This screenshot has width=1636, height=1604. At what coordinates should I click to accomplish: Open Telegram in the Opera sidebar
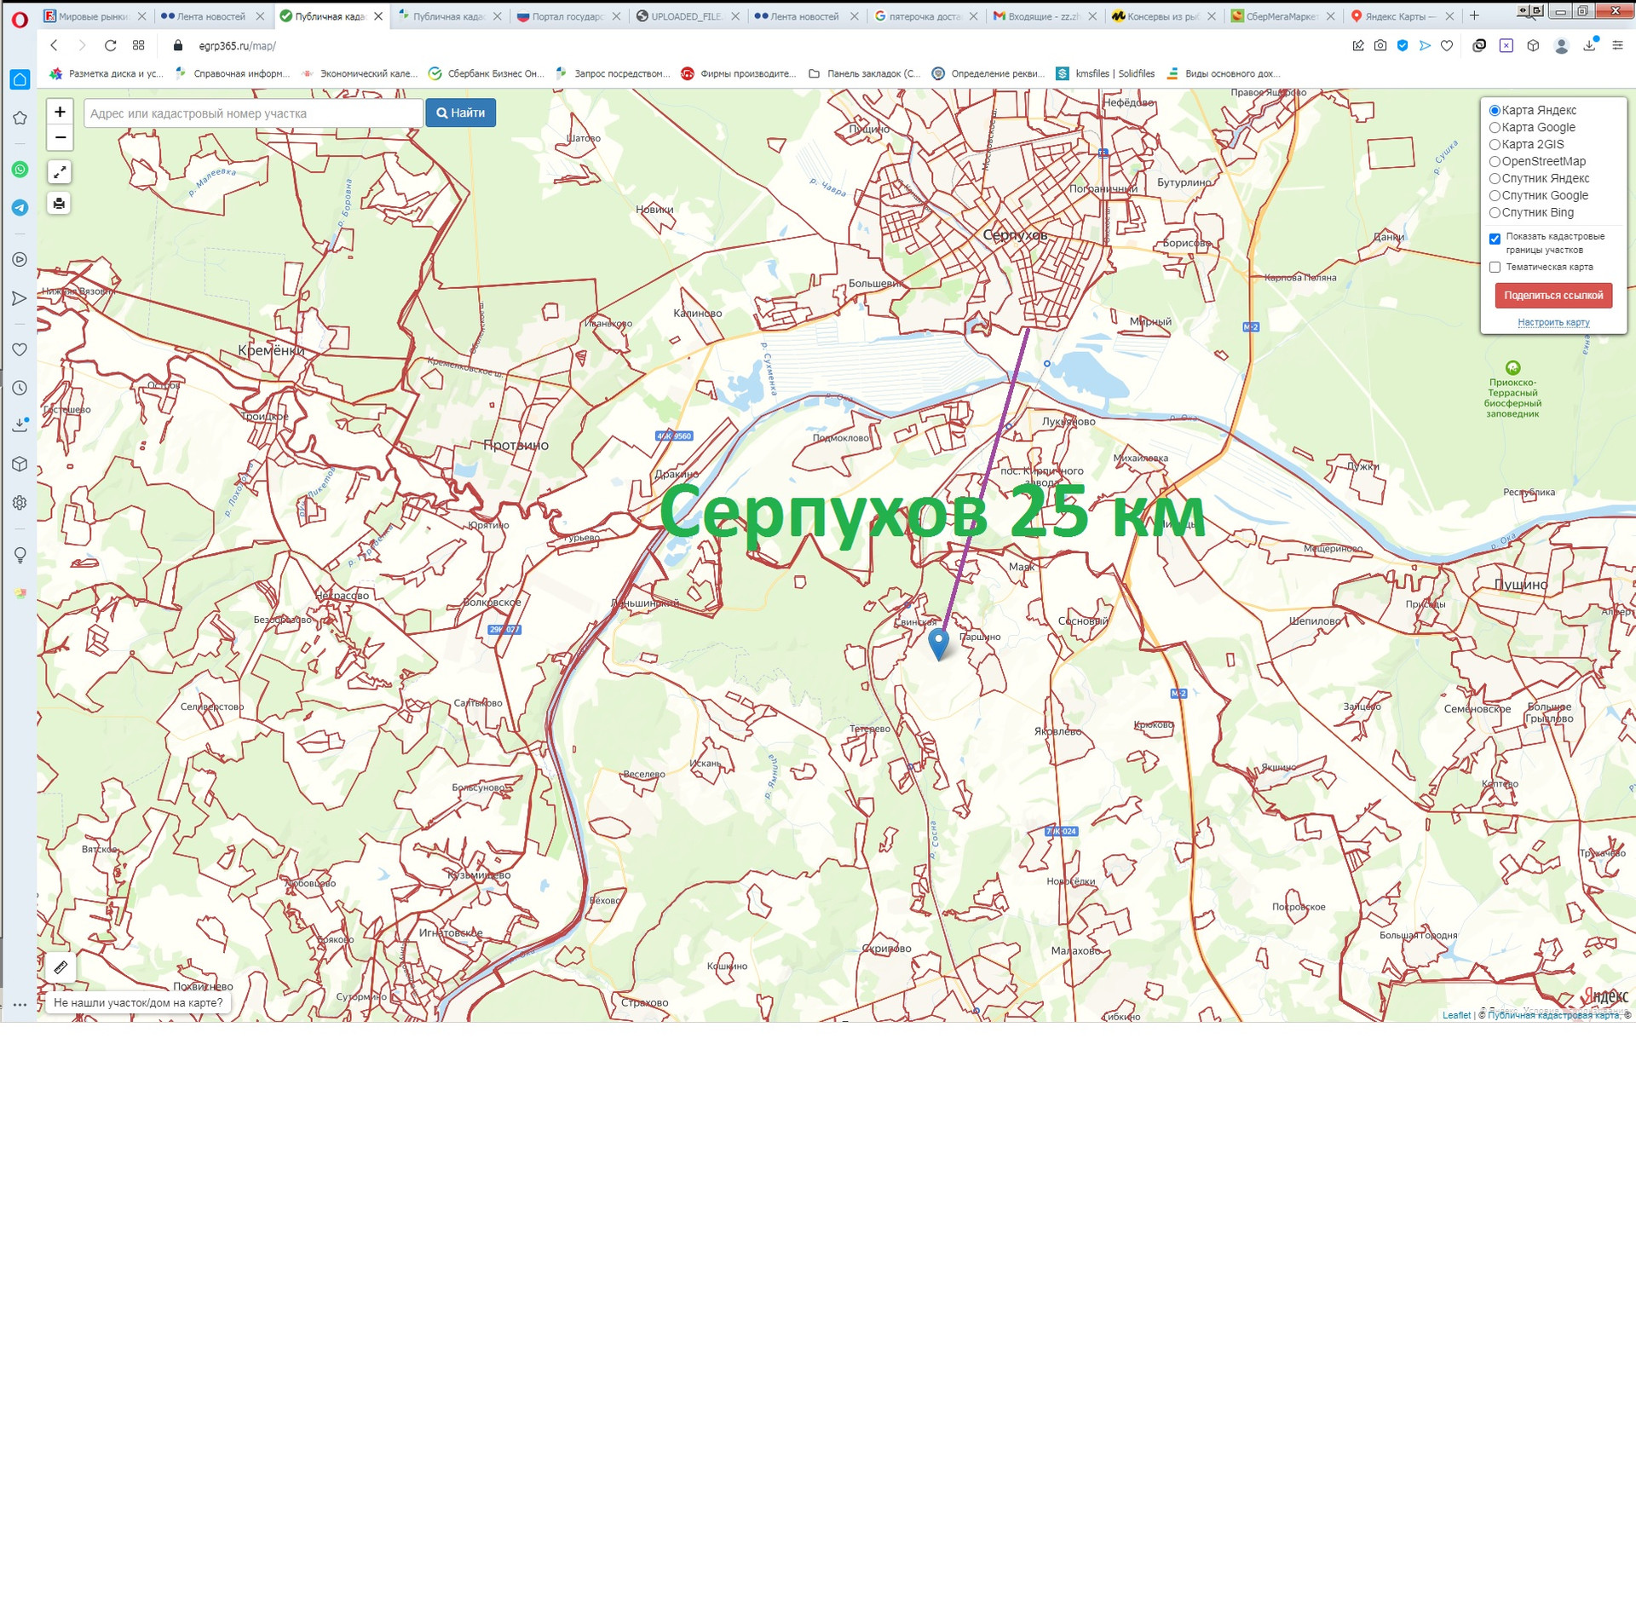pos(20,207)
